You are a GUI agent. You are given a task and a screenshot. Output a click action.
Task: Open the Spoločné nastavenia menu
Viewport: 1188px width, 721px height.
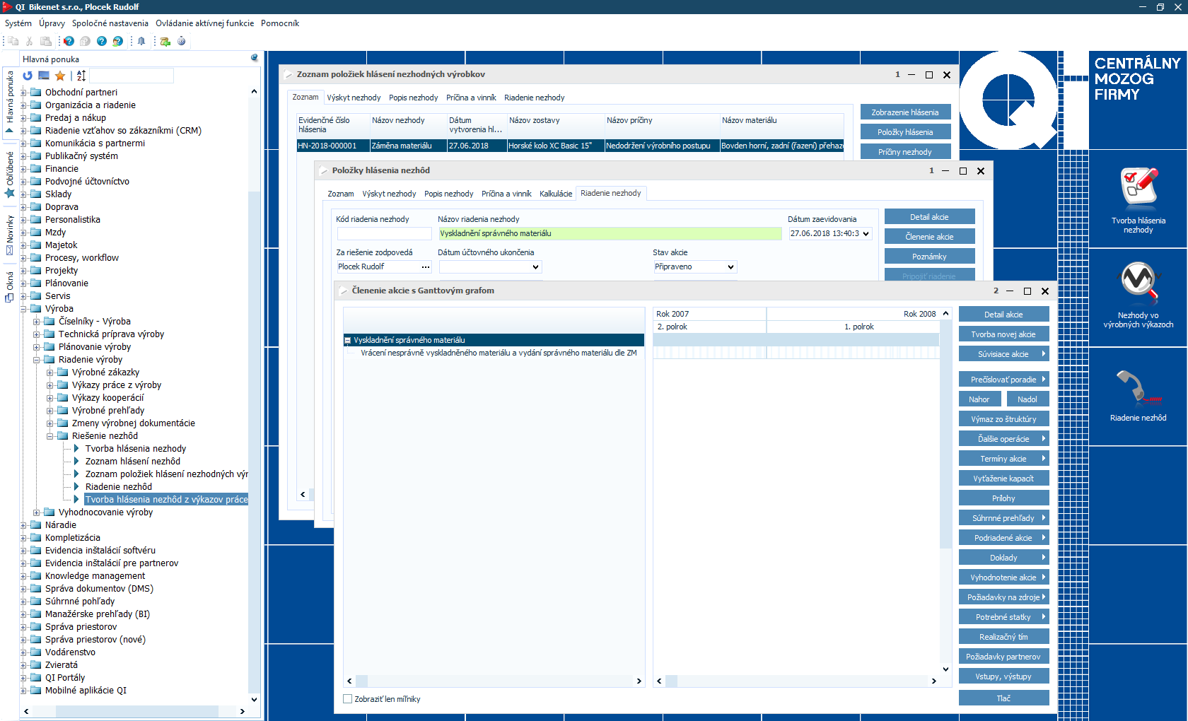[x=110, y=23]
